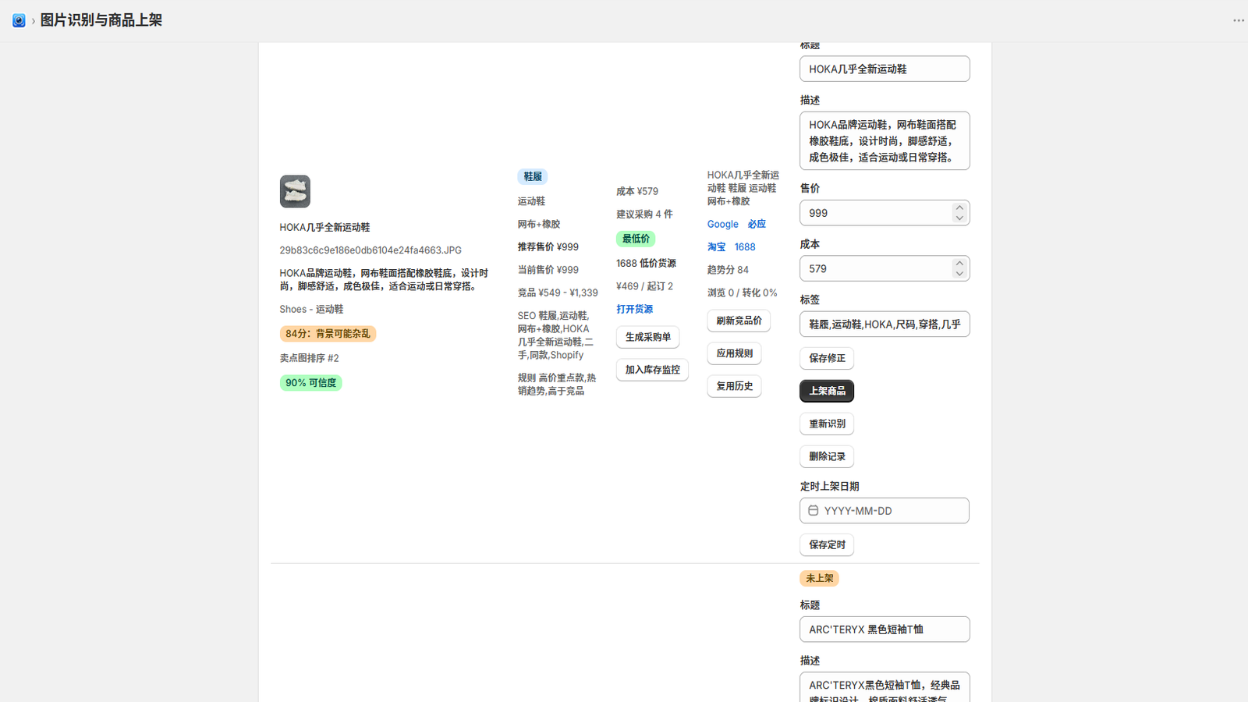Click the 生成采购单 button
This screenshot has width=1248, height=702.
pos(647,337)
